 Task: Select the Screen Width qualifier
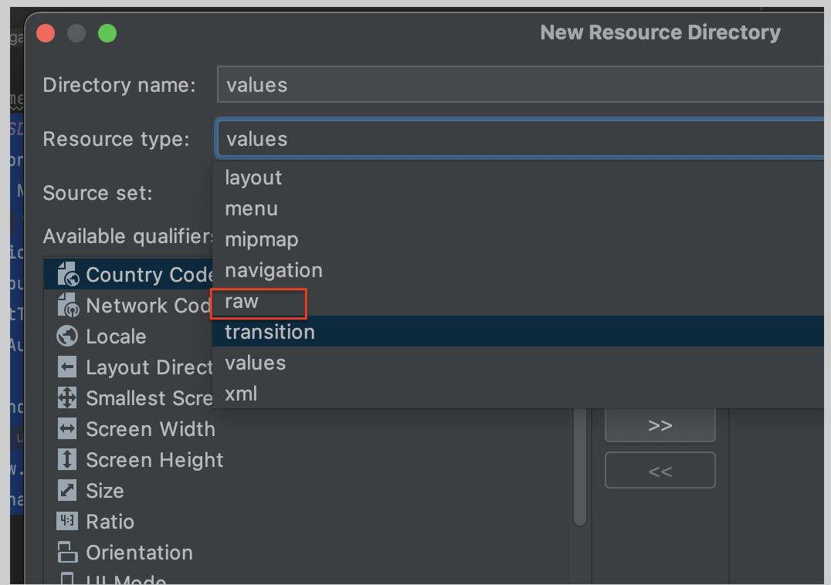click(x=307, y=429)
